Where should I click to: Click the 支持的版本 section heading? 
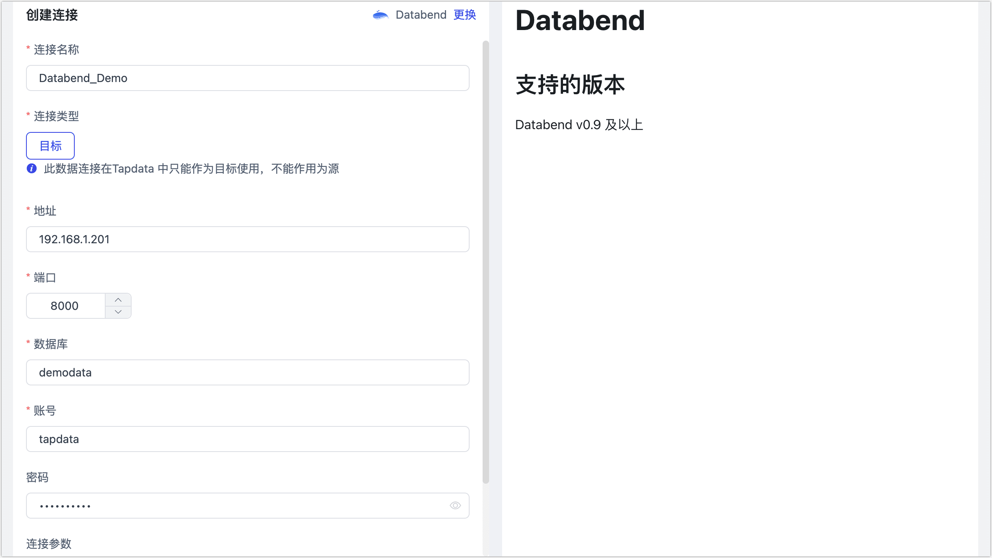[570, 84]
